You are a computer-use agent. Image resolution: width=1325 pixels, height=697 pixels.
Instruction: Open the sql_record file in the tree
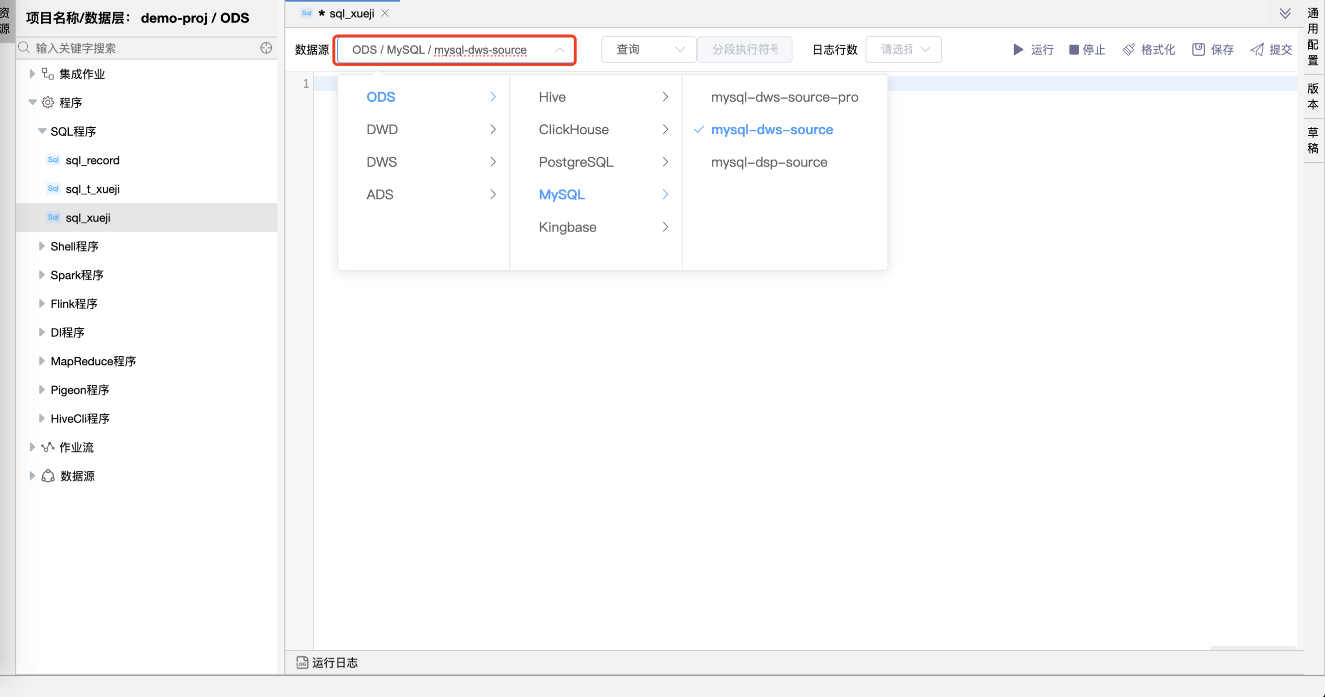coord(92,160)
